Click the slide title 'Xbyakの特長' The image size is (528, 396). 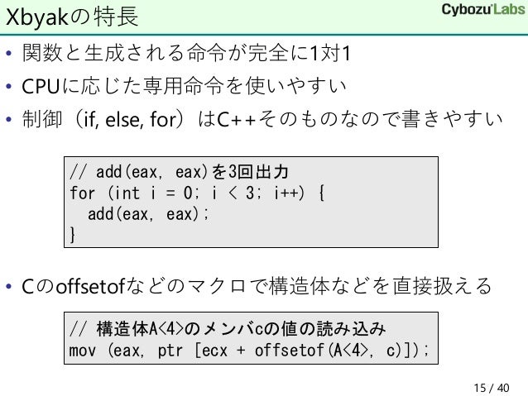point(72,17)
